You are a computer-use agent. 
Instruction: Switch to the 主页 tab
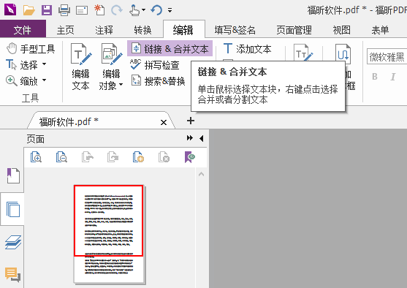coord(66,30)
